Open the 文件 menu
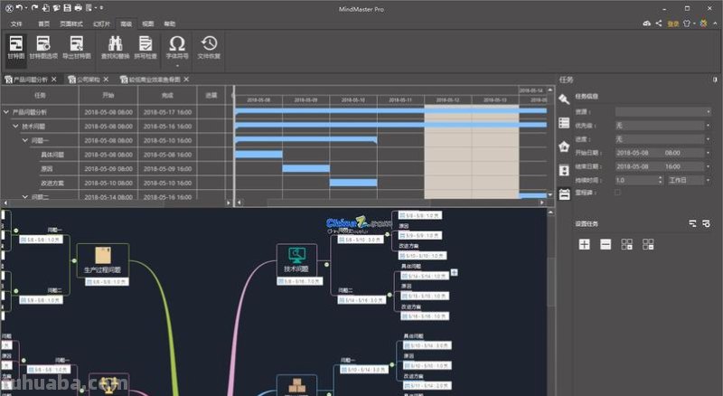 [x=16, y=24]
